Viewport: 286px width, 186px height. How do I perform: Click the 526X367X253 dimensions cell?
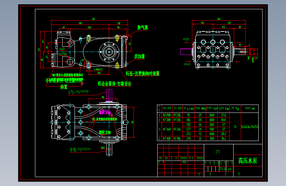point(249,127)
